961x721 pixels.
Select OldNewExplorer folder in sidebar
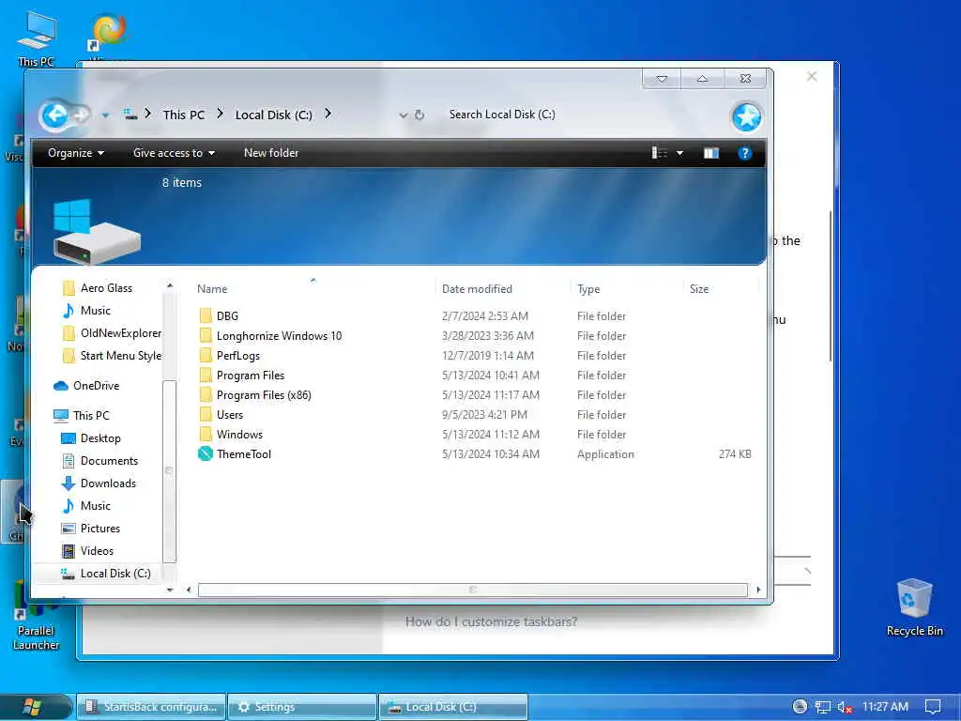(113, 333)
